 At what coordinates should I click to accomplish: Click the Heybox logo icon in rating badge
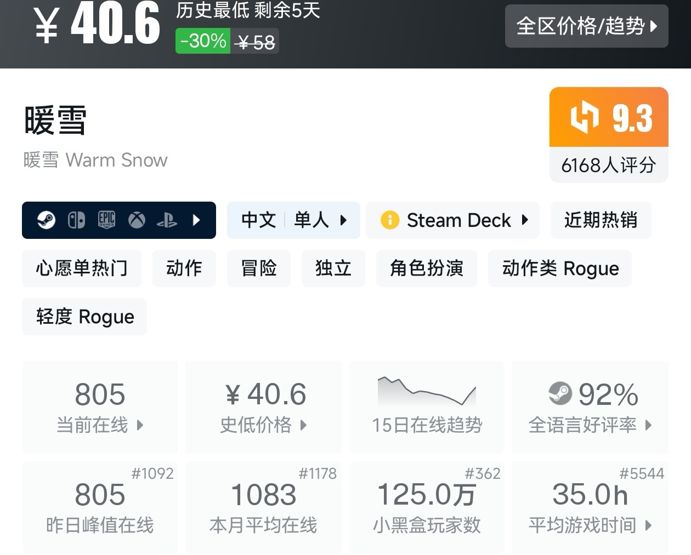click(x=585, y=117)
